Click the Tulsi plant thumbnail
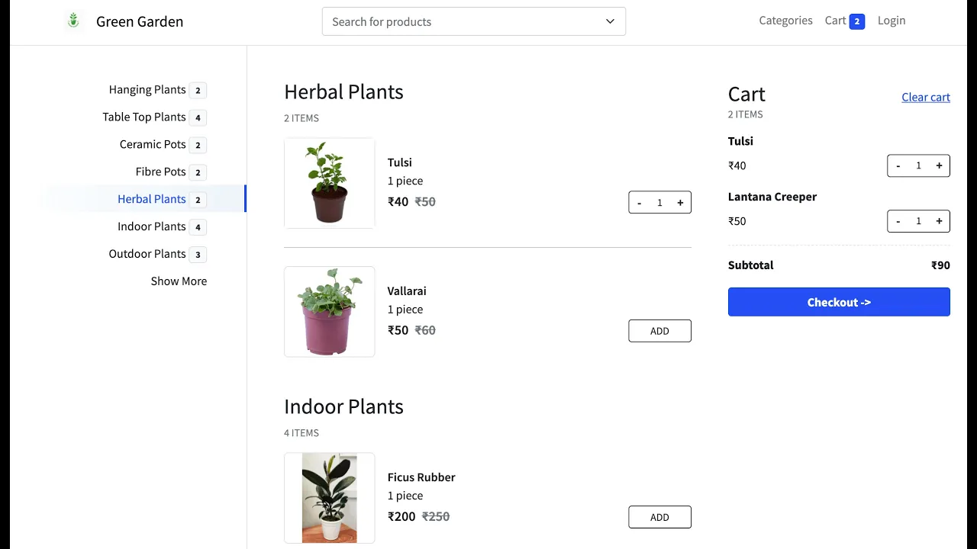 (x=329, y=183)
